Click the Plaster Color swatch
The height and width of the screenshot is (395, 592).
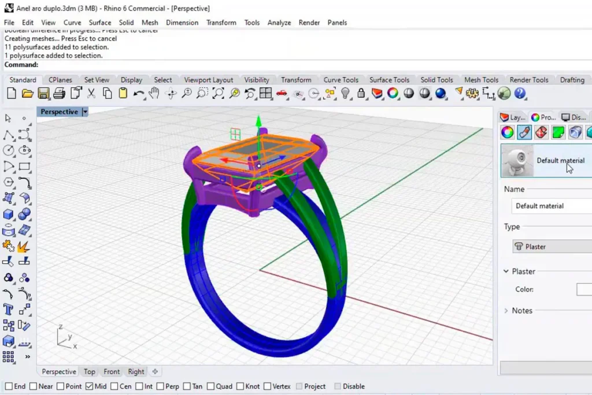tap(584, 289)
